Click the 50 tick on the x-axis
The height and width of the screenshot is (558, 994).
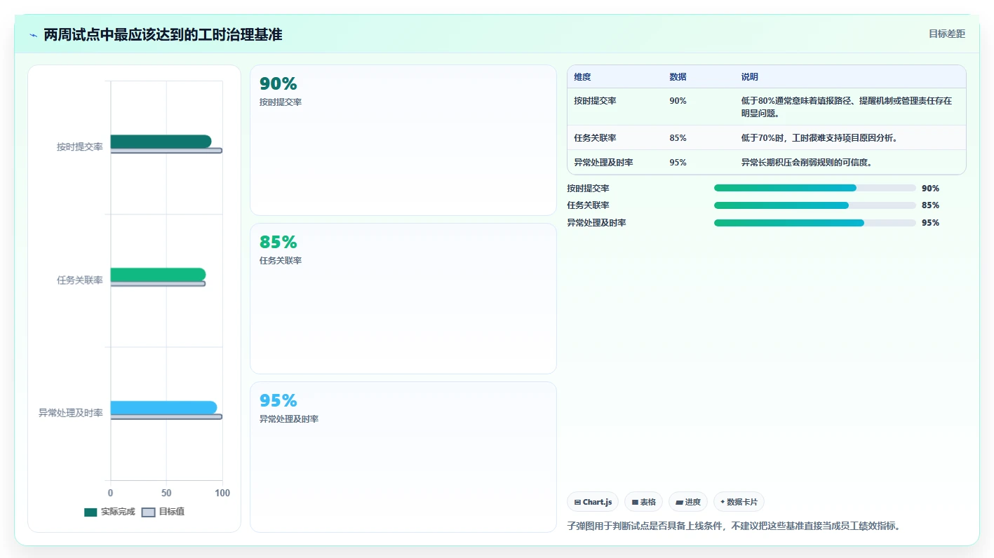pyautogui.click(x=166, y=494)
